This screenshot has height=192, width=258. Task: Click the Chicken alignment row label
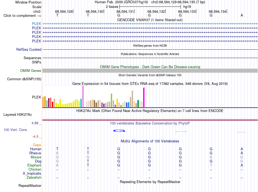[x=35, y=169]
